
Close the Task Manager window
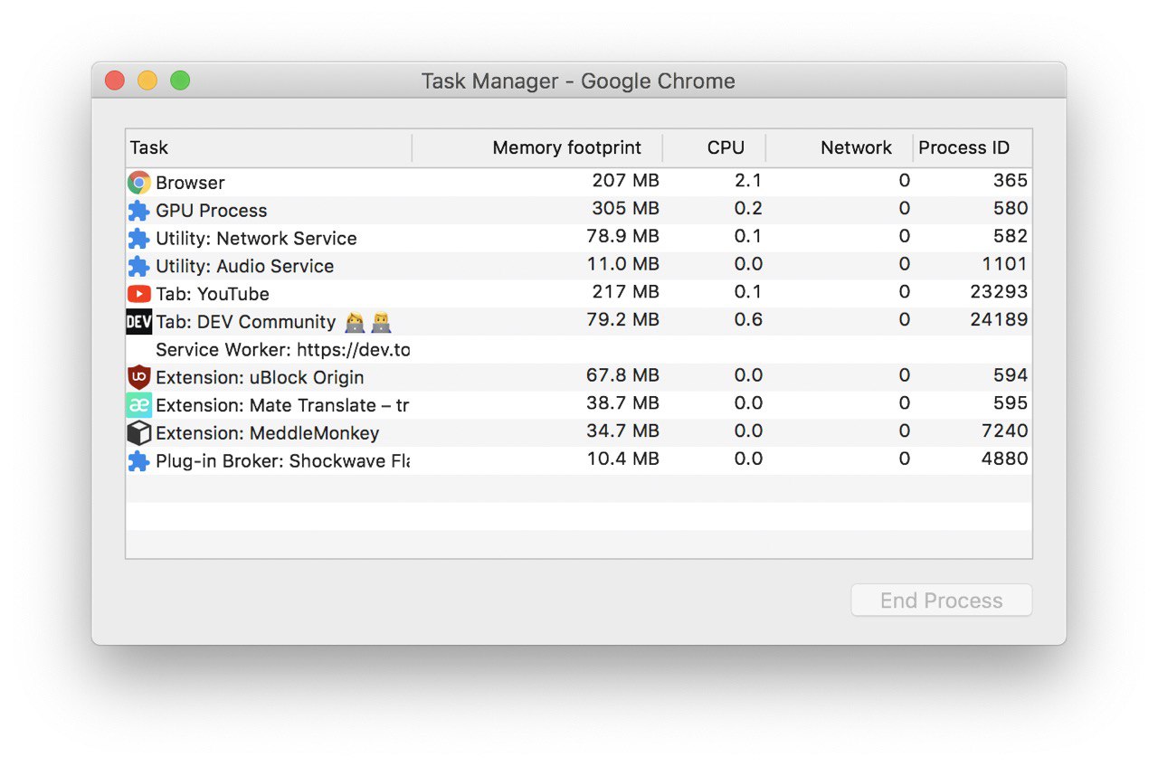[x=115, y=80]
